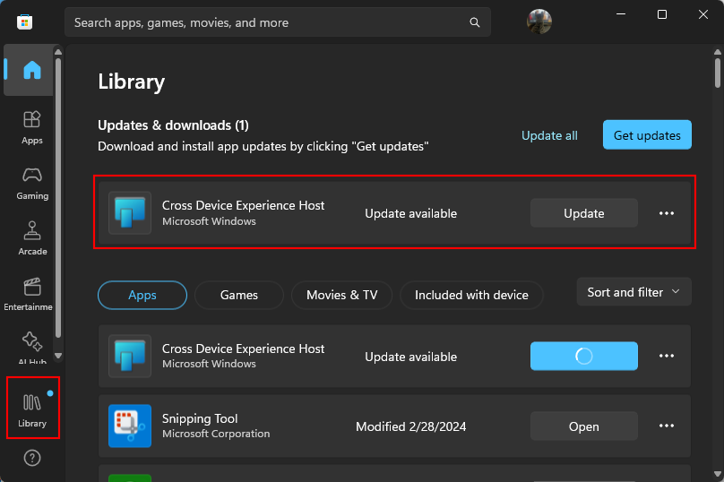Update Cross Device Experience Host
724x482 pixels.
(x=583, y=213)
